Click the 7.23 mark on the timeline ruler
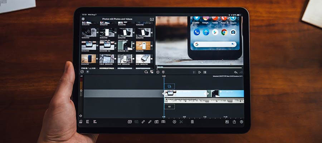Viewport: 322px width, 143px height. click(x=205, y=117)
